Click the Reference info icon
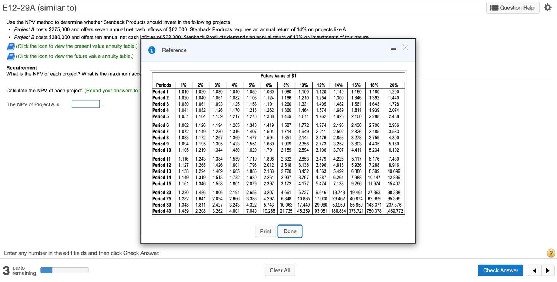Image resolution: width=557 pixels, height=282 pixels. [152, 50]
